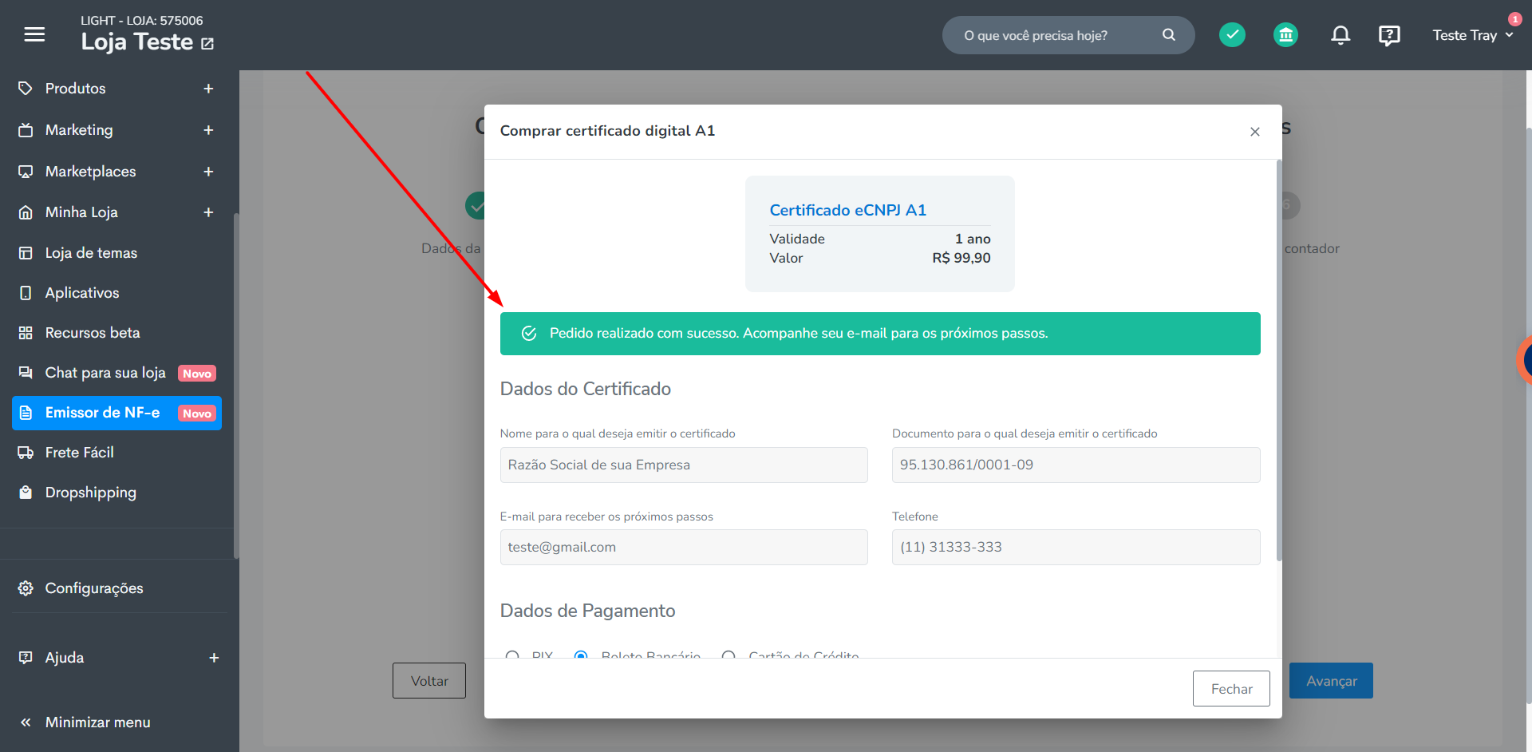Click the Marketing icon in sidebar
Viewport: 1532px width, 752px height.
tap(26, 129)
